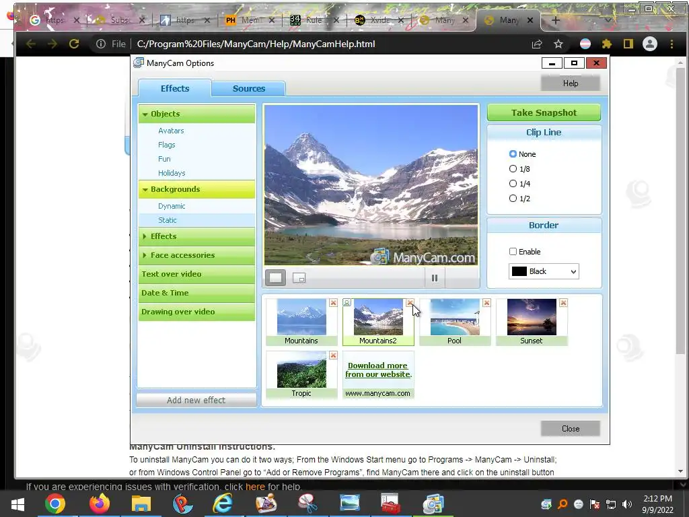Open Windows Start menu
Image resolution: width=689 pixels, height=517 pixels.
point(17,504)
